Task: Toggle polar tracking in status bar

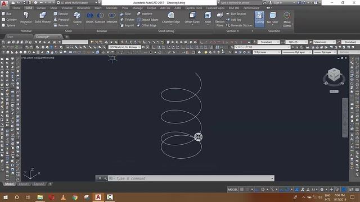Action: (263, 190)
